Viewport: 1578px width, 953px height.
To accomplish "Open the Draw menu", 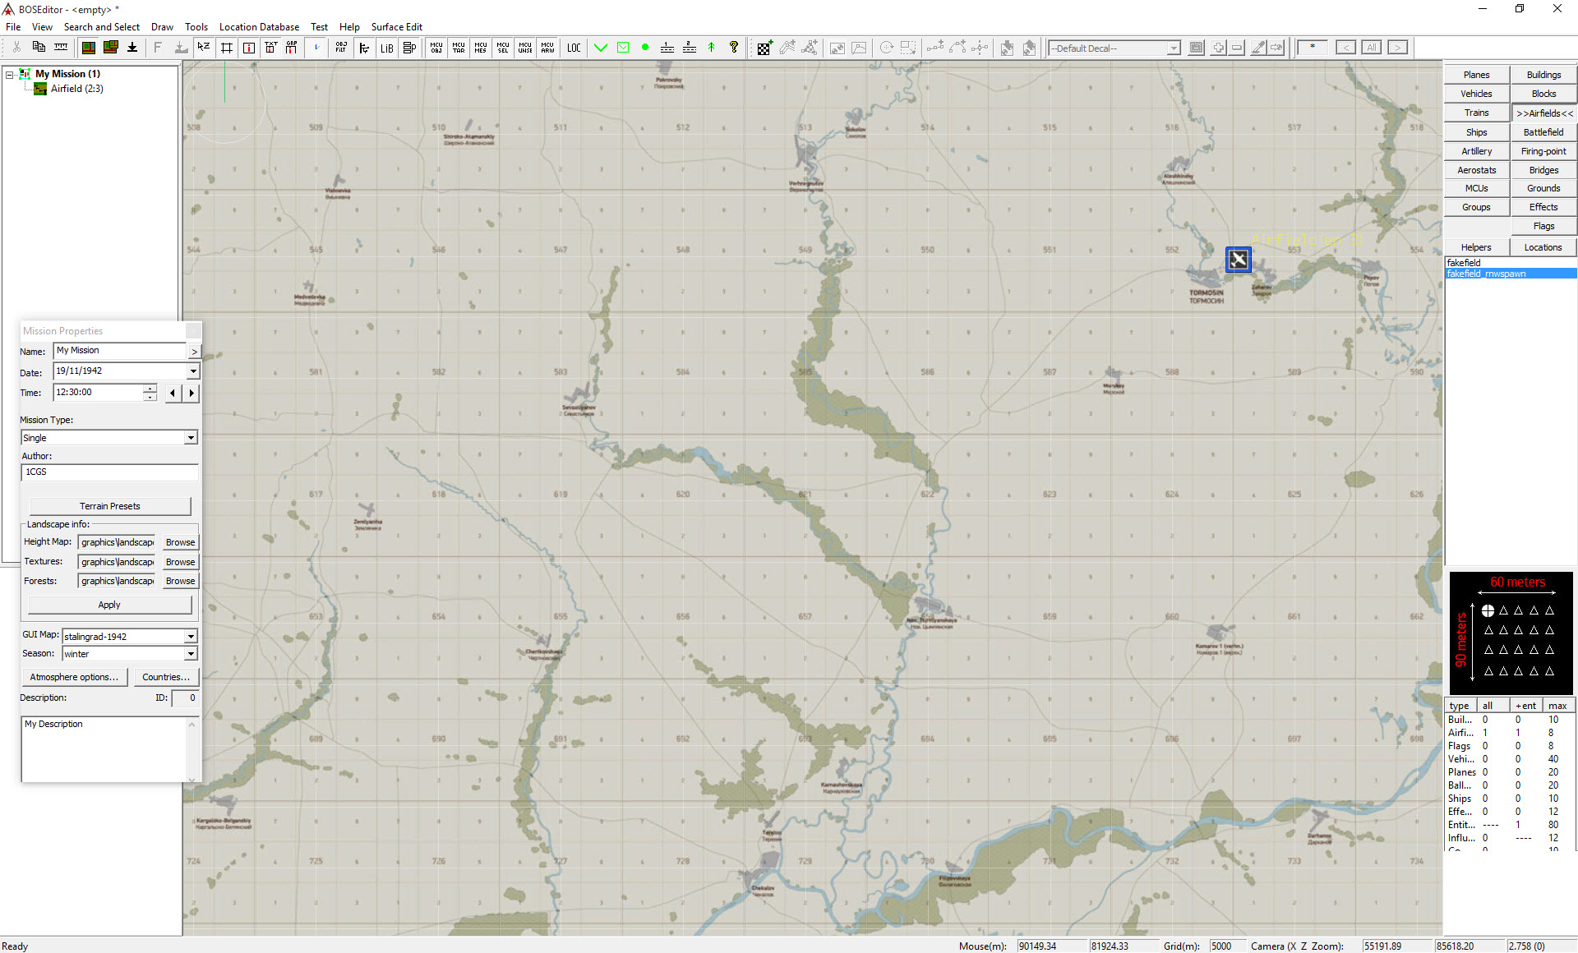I will click(x=162, y=27).
